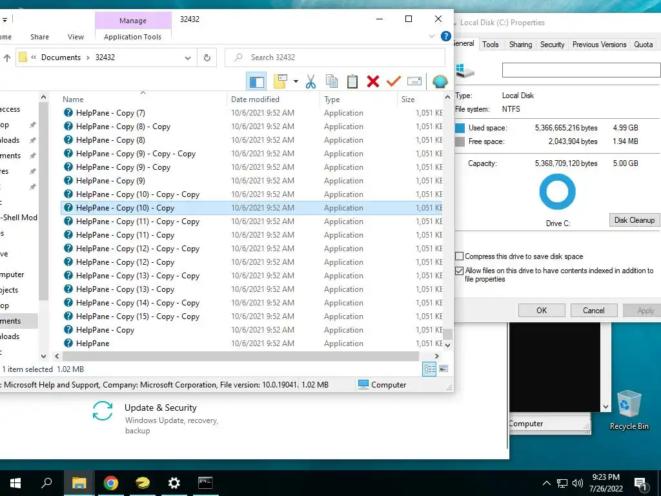Open Google Chrome from taskbar
The height and width of the screenshot is (496, 661).
coord(111,483)
